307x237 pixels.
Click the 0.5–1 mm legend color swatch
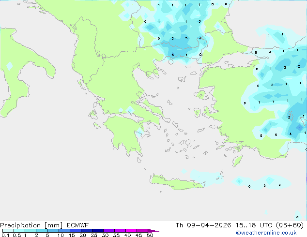click(19, 231)
